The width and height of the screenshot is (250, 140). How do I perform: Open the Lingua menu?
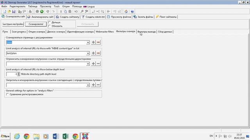click(x=89, y=7)
